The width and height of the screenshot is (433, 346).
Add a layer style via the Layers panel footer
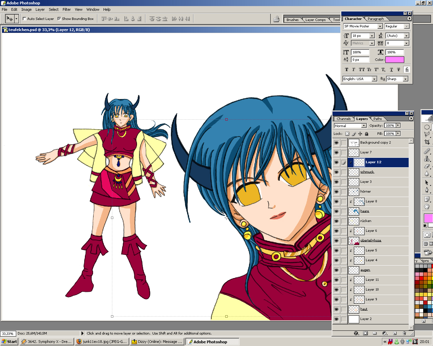tap(356, 333)
